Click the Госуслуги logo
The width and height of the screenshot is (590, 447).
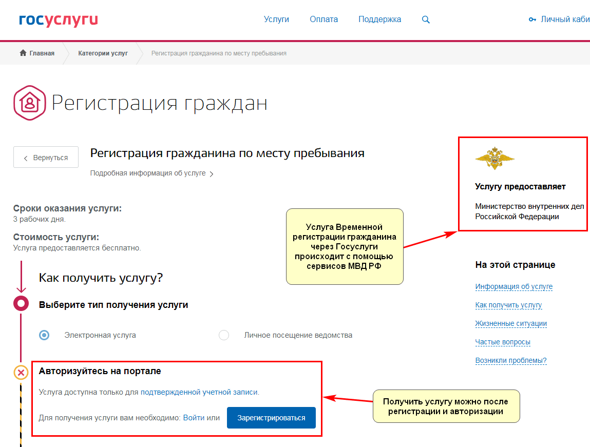click(x=59, y=20)
